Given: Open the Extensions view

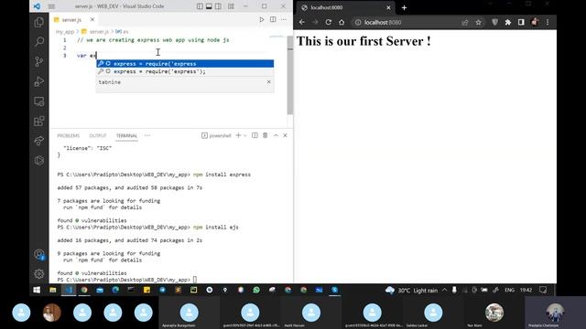Looking at the screenshot, I should point(38,121).
